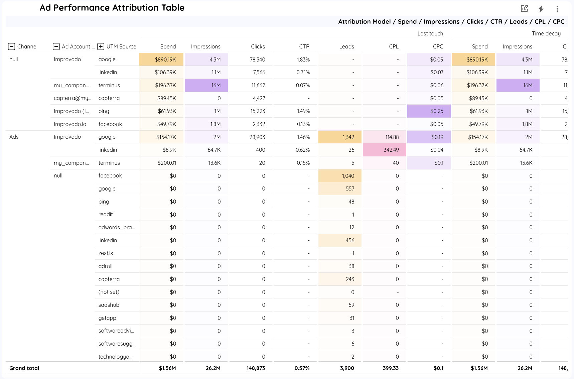Select the 16M impressions cell for terminus
The width and height of the screenshot is (574, 379).
click(205, 85)
